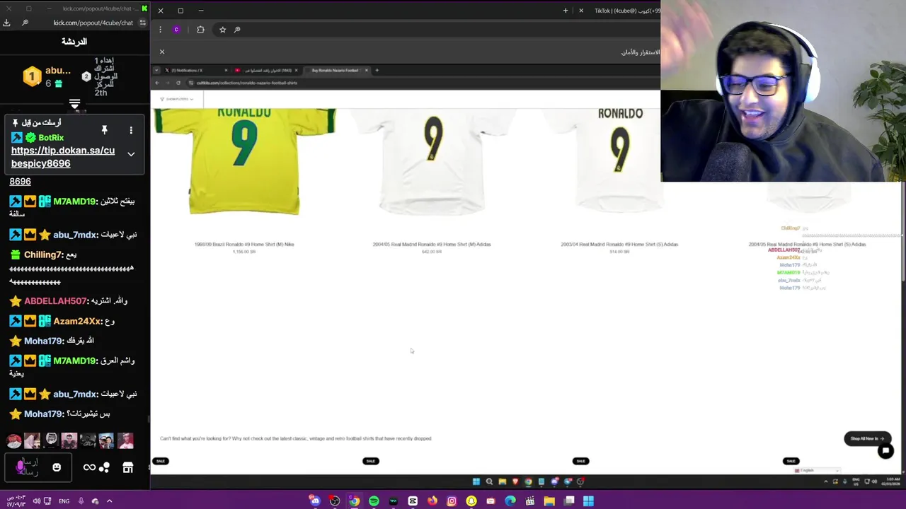Open Microsoft Edge from the purple taskbar
Image resolution: width=906 pixels, height=509 pixels.
tap(510, 501)
